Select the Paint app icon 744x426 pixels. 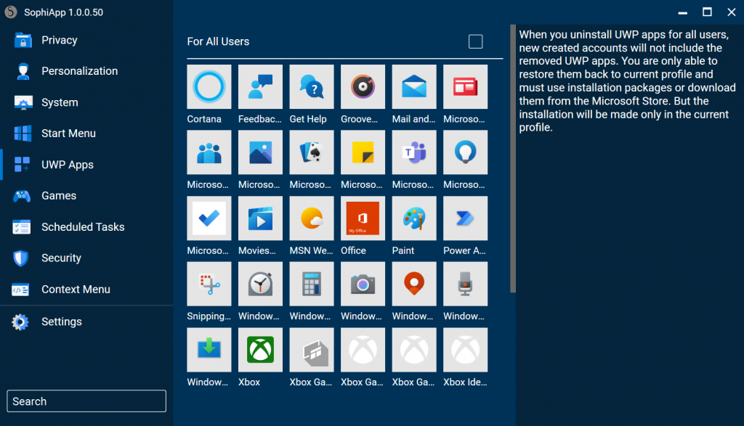[x=413, y=218]
